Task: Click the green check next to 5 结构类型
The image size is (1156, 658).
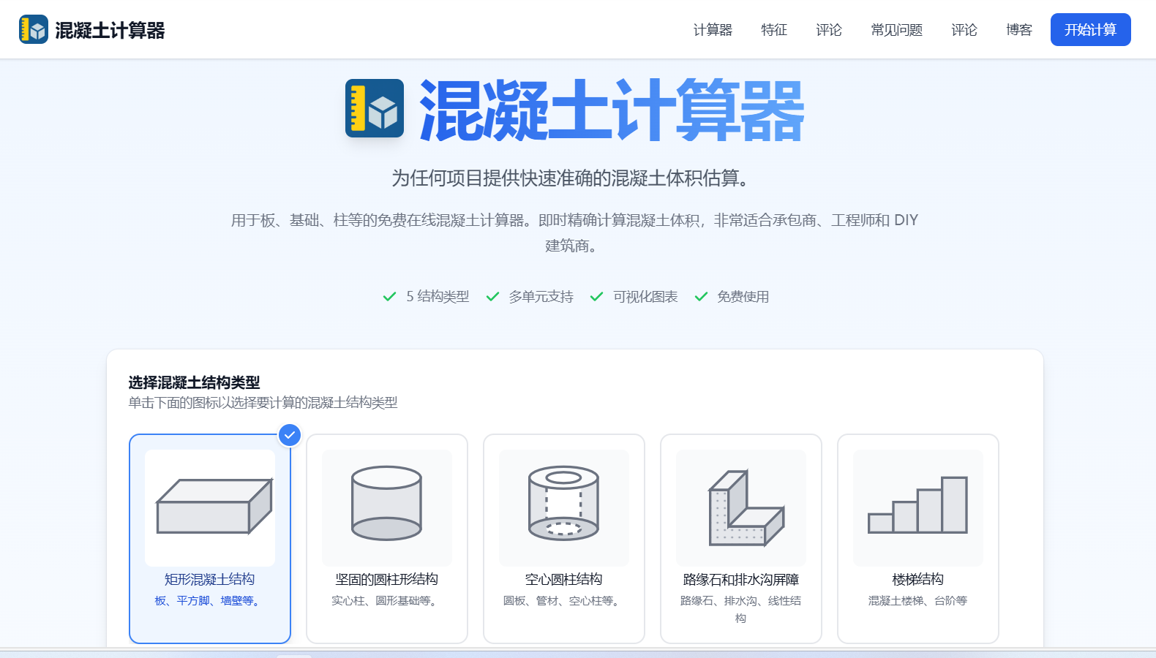Action: tap(389, 296)
